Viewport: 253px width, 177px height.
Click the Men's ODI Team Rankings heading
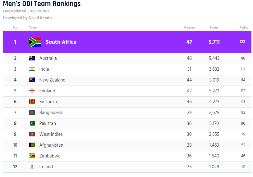[42, 4]
